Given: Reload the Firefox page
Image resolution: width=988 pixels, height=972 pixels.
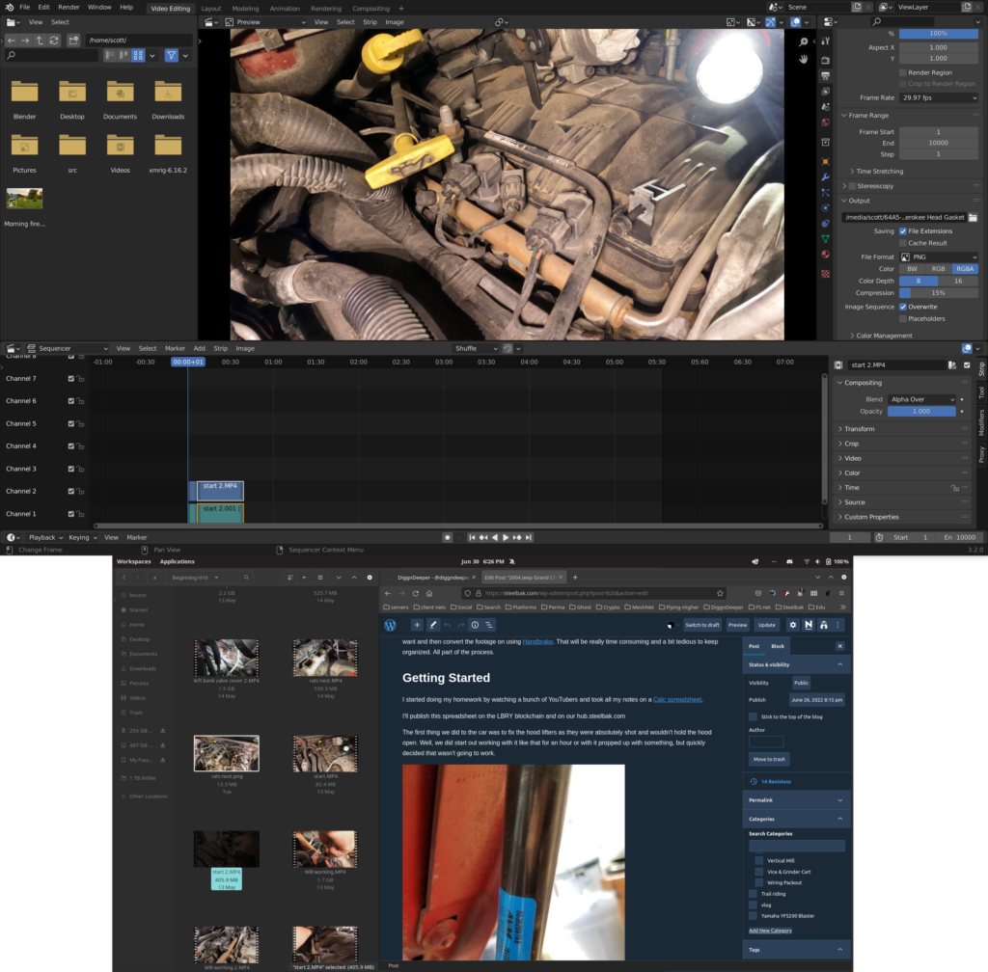Looking at the screenshot, I should pyautogui.click(x=415, y=593).
